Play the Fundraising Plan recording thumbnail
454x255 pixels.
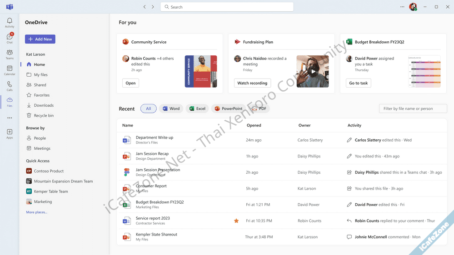coord(313,71)
